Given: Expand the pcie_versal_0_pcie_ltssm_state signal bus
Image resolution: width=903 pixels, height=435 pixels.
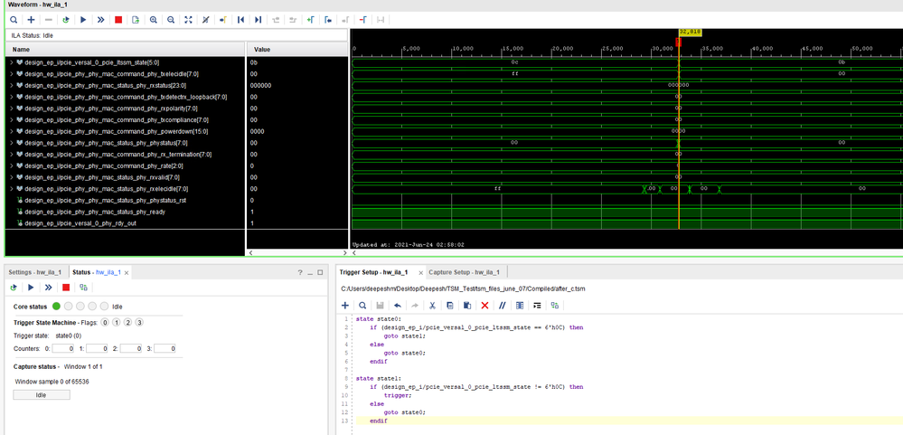Looking at the screenshot, I should click(11, 62).
